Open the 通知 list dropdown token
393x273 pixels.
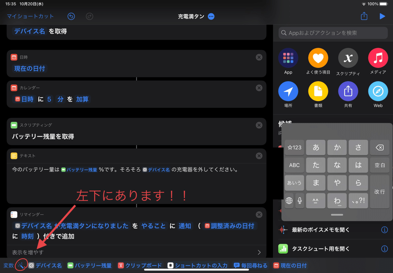[x=185, y=226]
